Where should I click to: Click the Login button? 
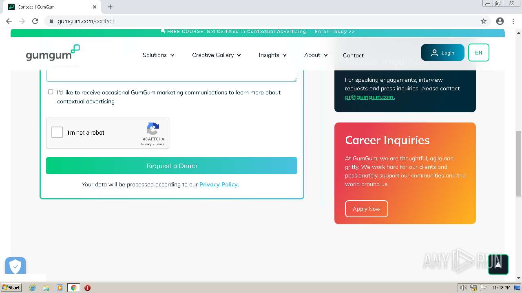click(442, 52)
